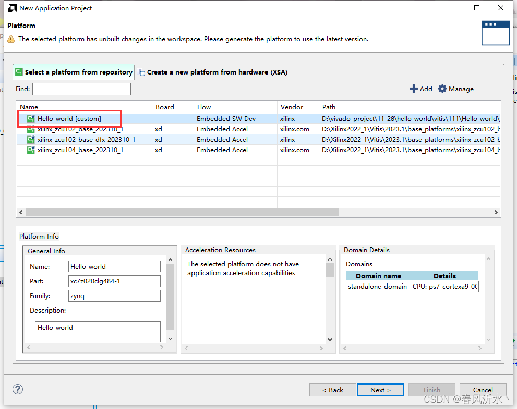Sort platforms by Path column header

coord(410,107)
